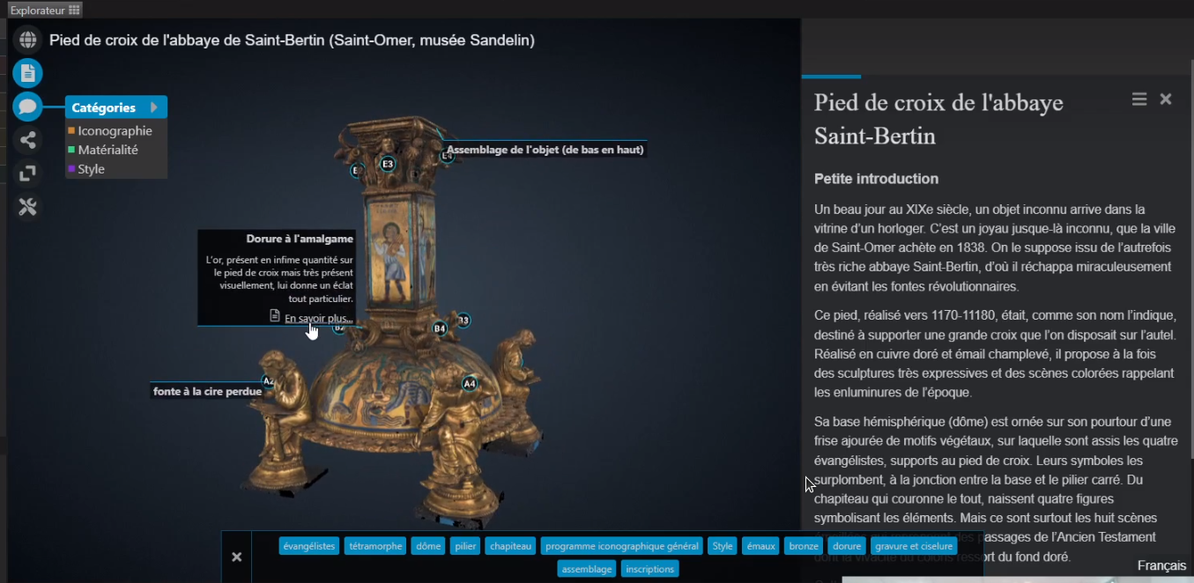1194x583 pixels.
Task: Click the orange Iconographie color square
Action: click(71, 130)
